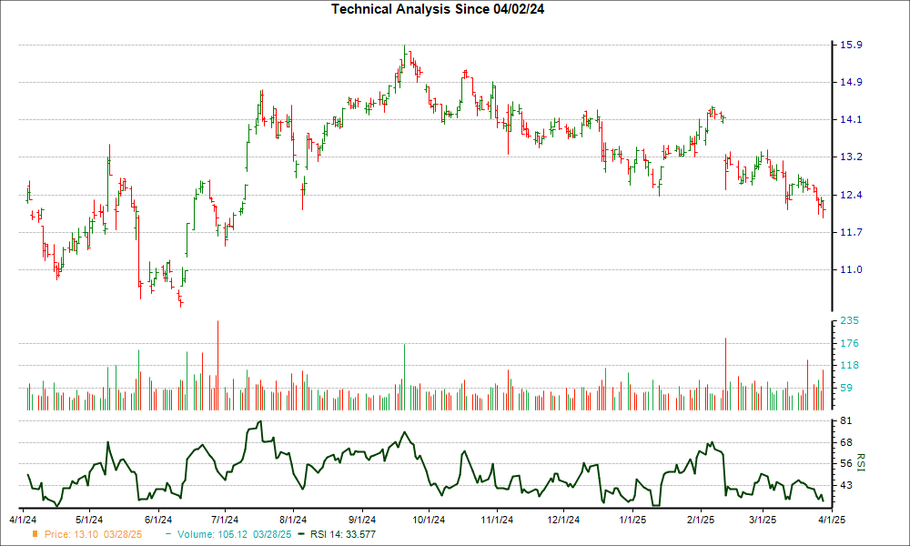The width and height of the screenshot is (910, 546).
Task: Click the 235 volume axis label
Action: 849,320
